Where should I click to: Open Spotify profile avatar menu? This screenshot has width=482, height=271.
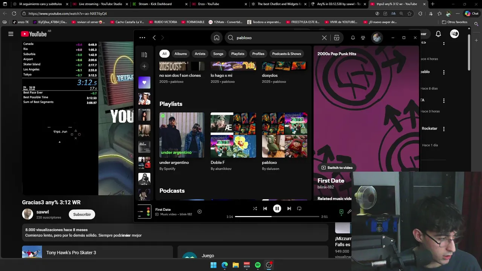pos(377,38)
